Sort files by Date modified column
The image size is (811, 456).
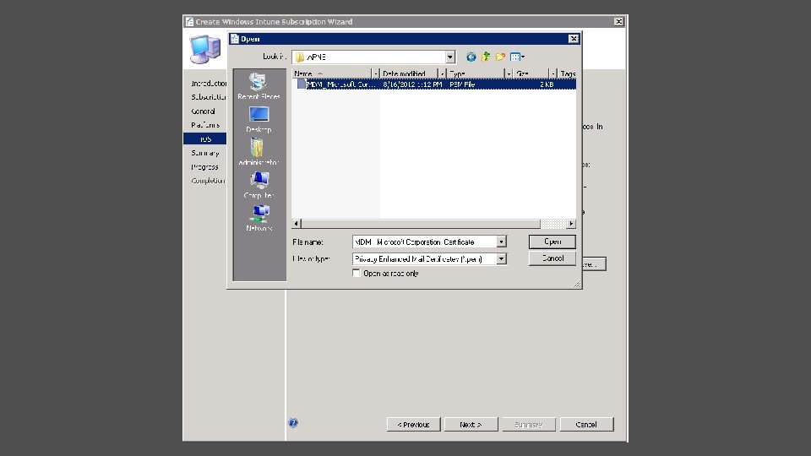click(x=409, y=74)
